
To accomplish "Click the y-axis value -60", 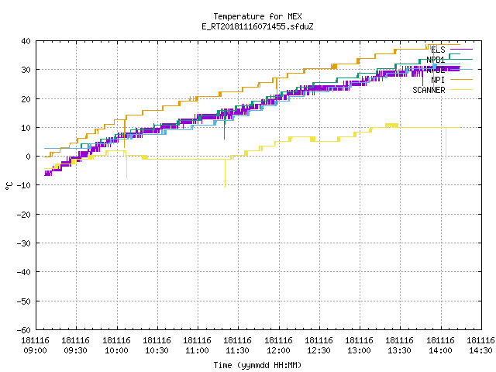I will (24, 330).
